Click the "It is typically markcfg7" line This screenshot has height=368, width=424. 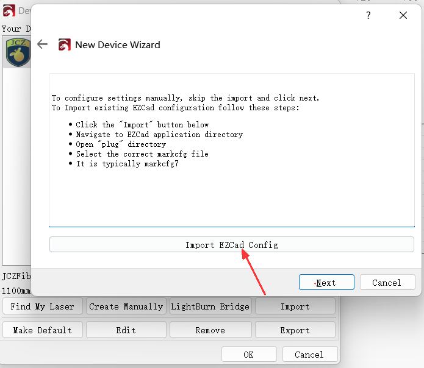coord(127,164)
